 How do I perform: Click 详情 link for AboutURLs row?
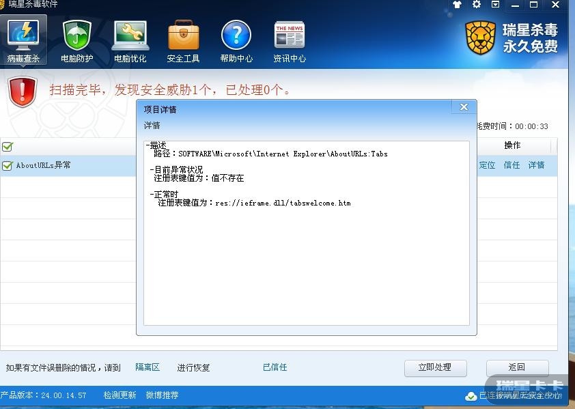click(x=536, y=165)
